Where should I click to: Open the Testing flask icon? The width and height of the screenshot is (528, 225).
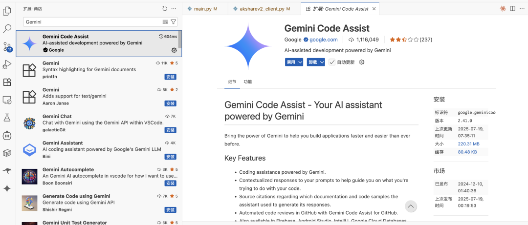7,118
